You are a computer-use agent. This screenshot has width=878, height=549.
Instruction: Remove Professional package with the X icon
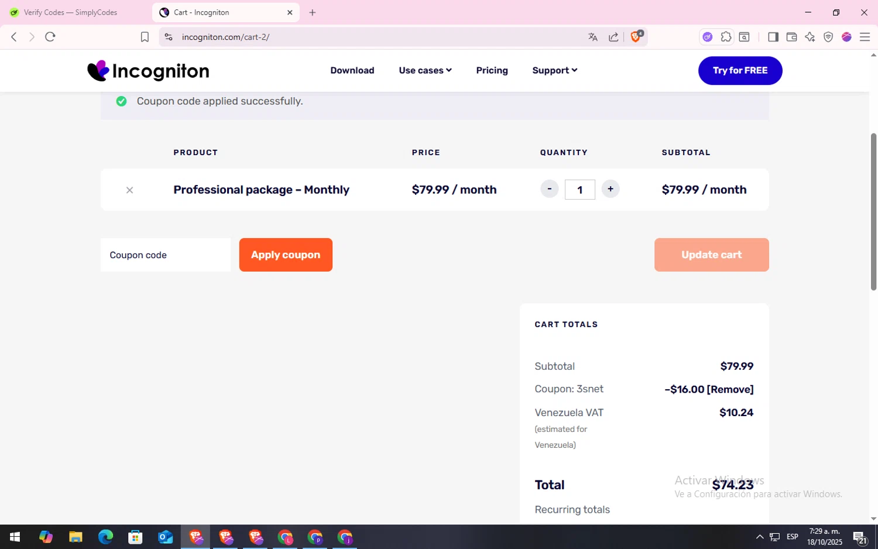pyautogui.click(x=130, y=190)
